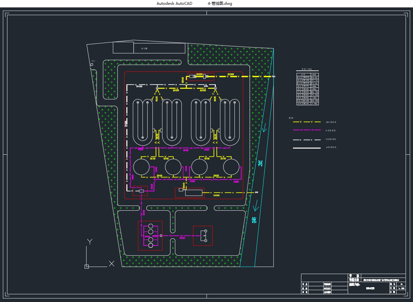
Task: Select the cyan 河 river character
Action: (260, 163)
